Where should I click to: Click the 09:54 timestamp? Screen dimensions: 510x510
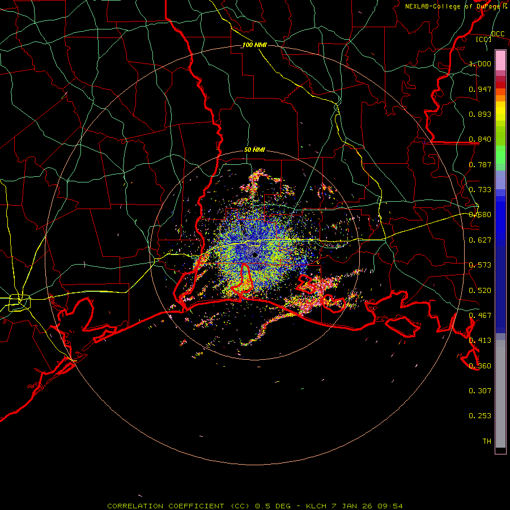click(390, 506)
